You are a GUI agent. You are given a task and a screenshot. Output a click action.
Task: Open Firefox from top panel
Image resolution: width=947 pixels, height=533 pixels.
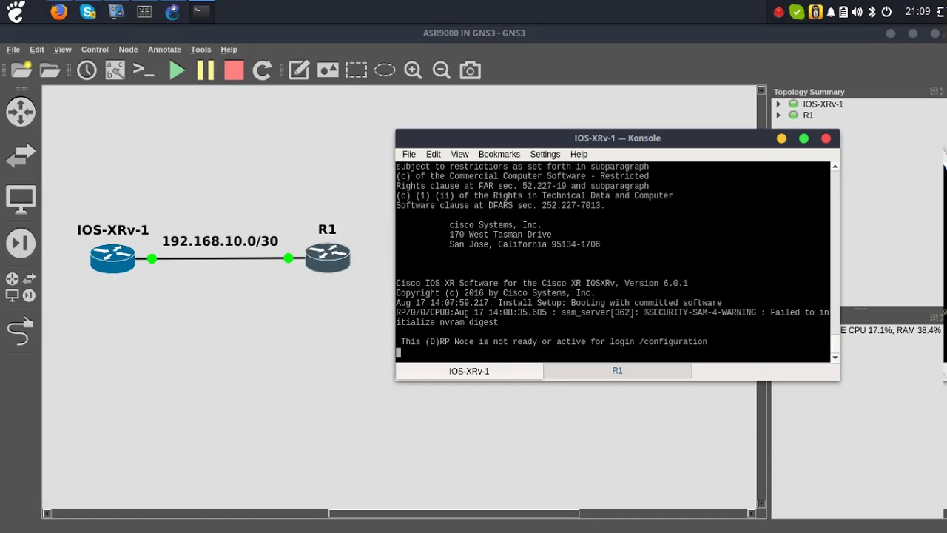tap(59, 11)
